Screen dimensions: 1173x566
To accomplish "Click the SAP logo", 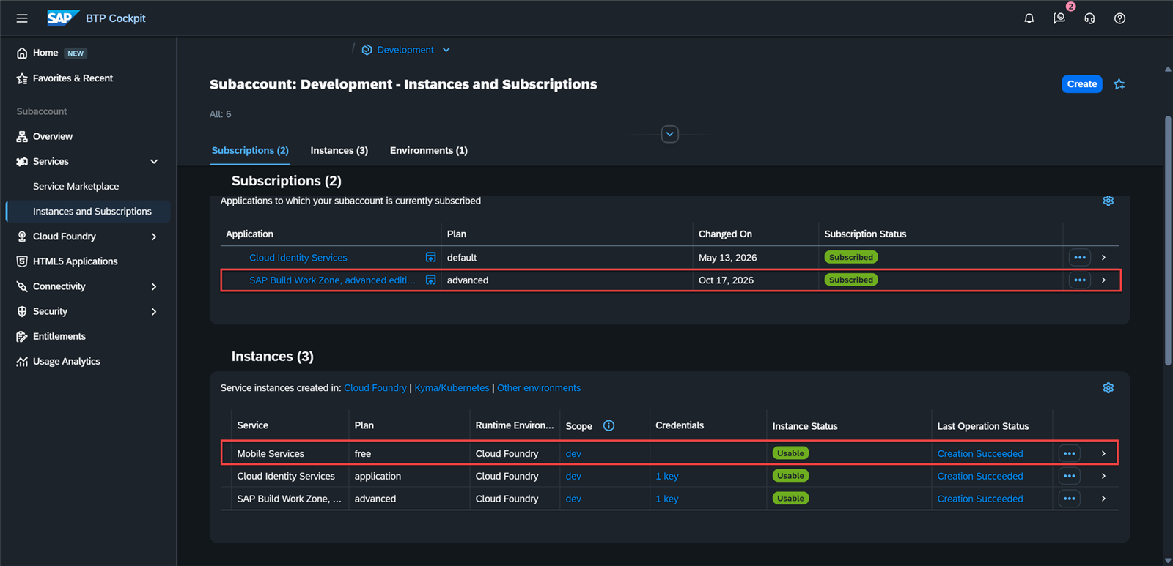I will click(x=62, y=18).
